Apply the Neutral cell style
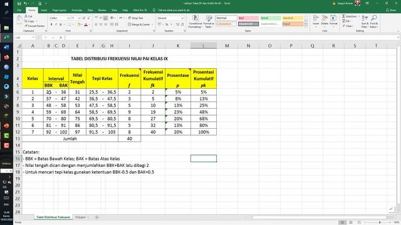 [x=293, y=18]
